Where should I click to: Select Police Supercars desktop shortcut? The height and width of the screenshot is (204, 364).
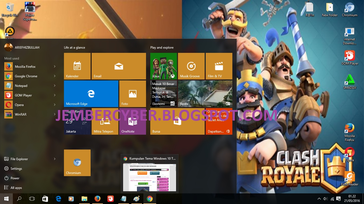[x=30, y=11]
